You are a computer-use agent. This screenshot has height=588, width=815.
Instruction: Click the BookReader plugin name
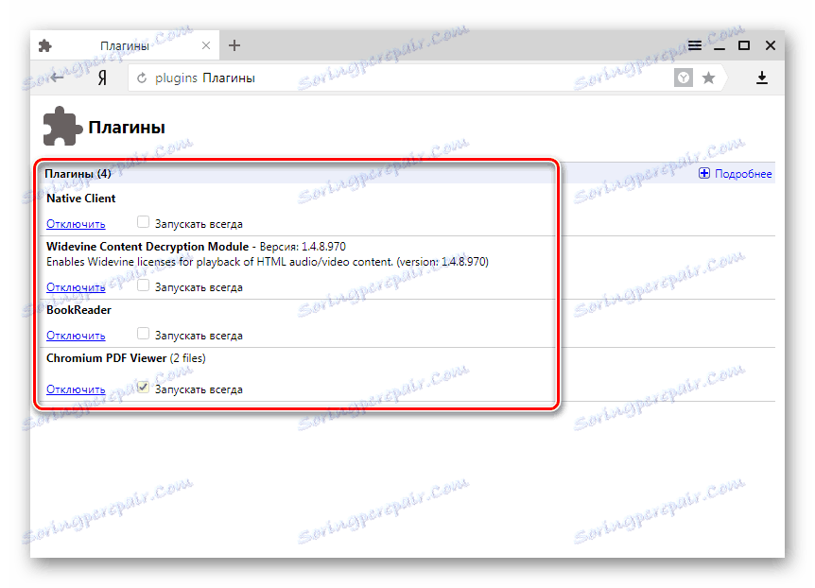click(x=78, y=310)
